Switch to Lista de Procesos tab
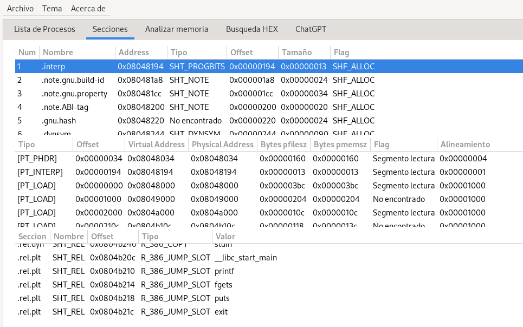 (44, 29)
